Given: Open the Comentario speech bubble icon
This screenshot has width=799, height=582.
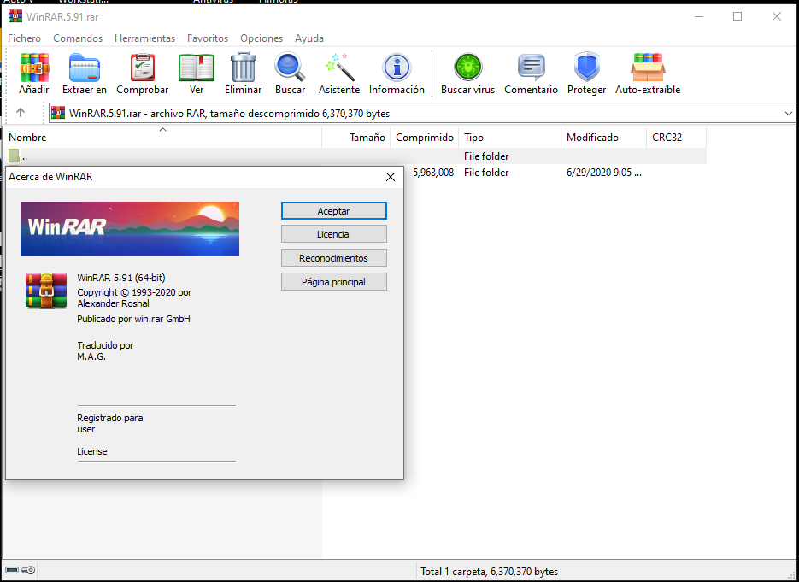Looking at the screenshot, I should tap(531, 68).
